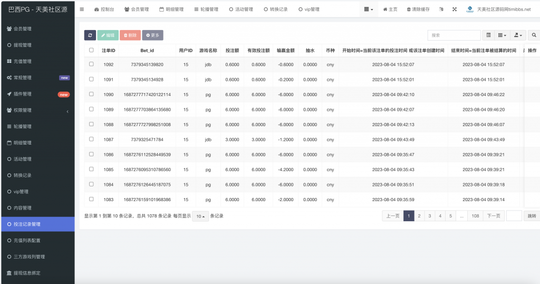Open the rows-per-page dropdown showing 10
Viewport: 540px width, 284px height.
click(200, 216)
